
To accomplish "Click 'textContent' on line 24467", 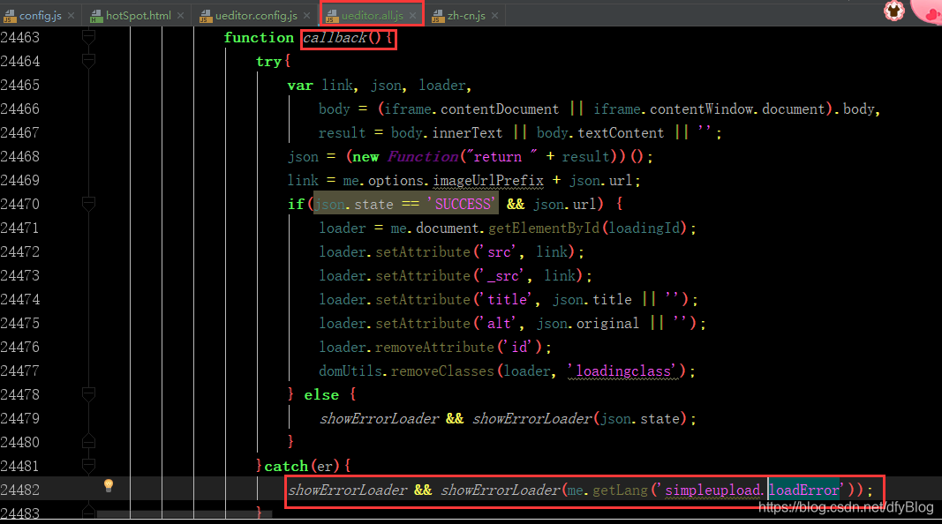I will [621, 132].
